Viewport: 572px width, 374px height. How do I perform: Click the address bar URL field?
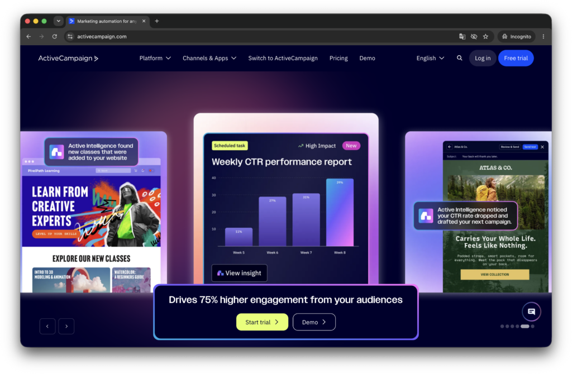263,36
